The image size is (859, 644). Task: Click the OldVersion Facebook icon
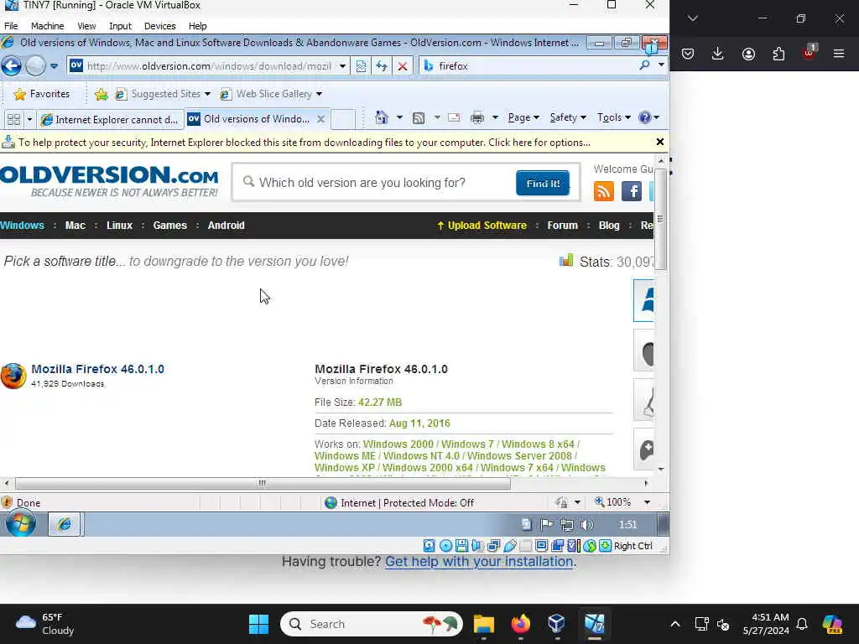pyautogui.click(x=632, y=192)
